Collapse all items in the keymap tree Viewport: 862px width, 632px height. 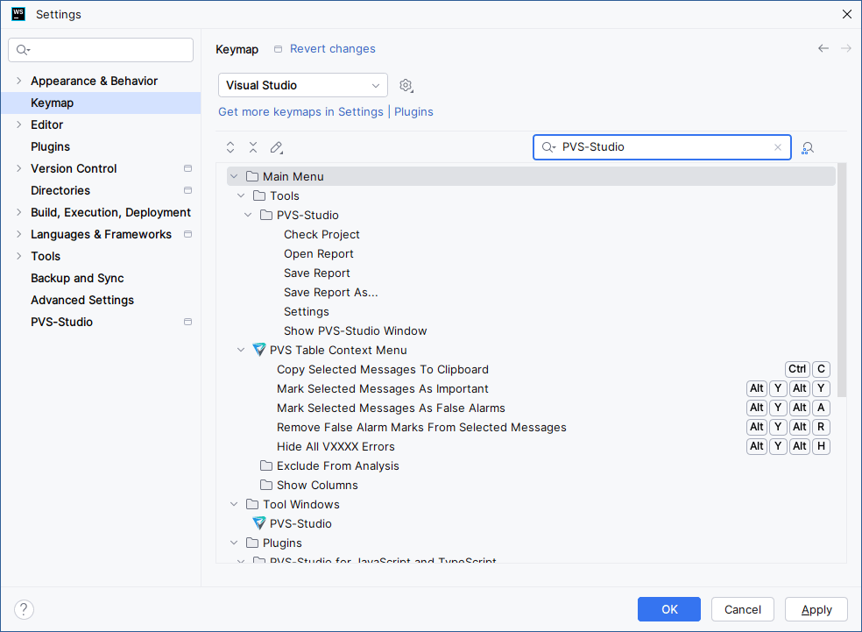[253, 147]
